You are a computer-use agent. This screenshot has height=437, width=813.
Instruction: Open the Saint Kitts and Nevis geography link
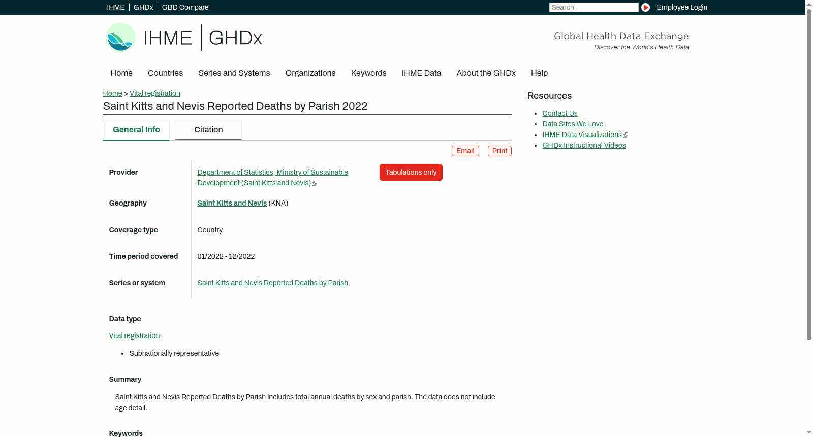232,203
